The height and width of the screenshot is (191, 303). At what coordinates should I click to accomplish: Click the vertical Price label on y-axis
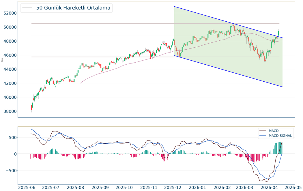[2, 60]
